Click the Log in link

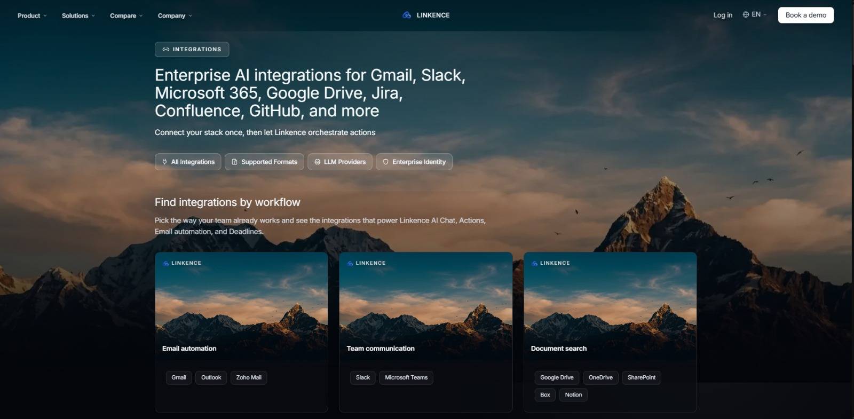coord(723,15)
